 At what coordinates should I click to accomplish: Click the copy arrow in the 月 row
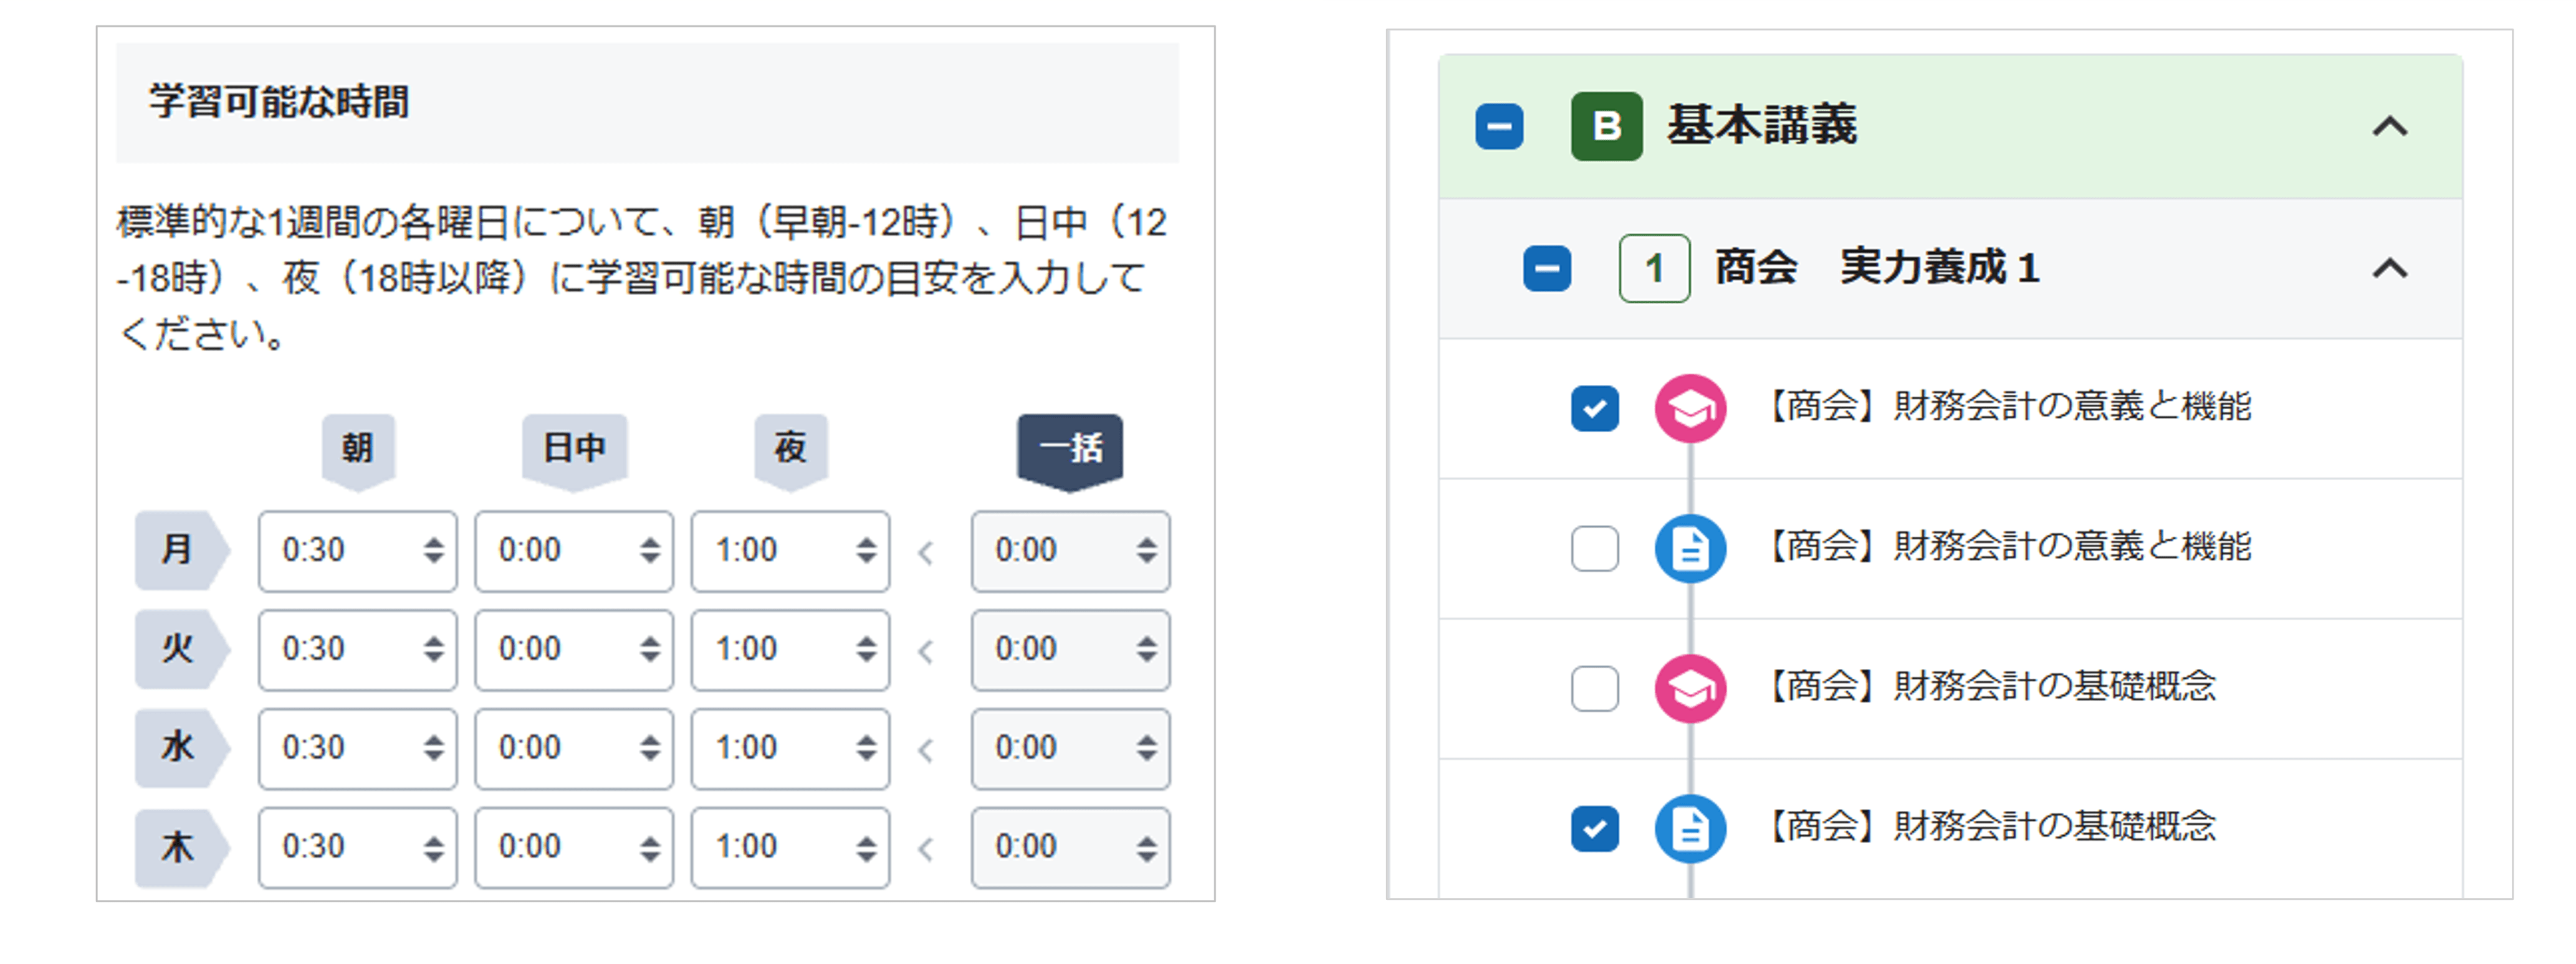pyautogui.click(x=926, y=552)
